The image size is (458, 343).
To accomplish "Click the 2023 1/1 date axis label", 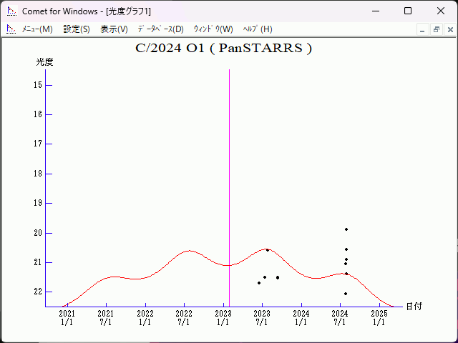I will pyautogui.click(x=223, y=317).
